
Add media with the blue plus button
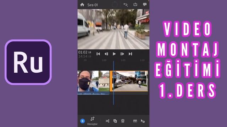[83, 121]
